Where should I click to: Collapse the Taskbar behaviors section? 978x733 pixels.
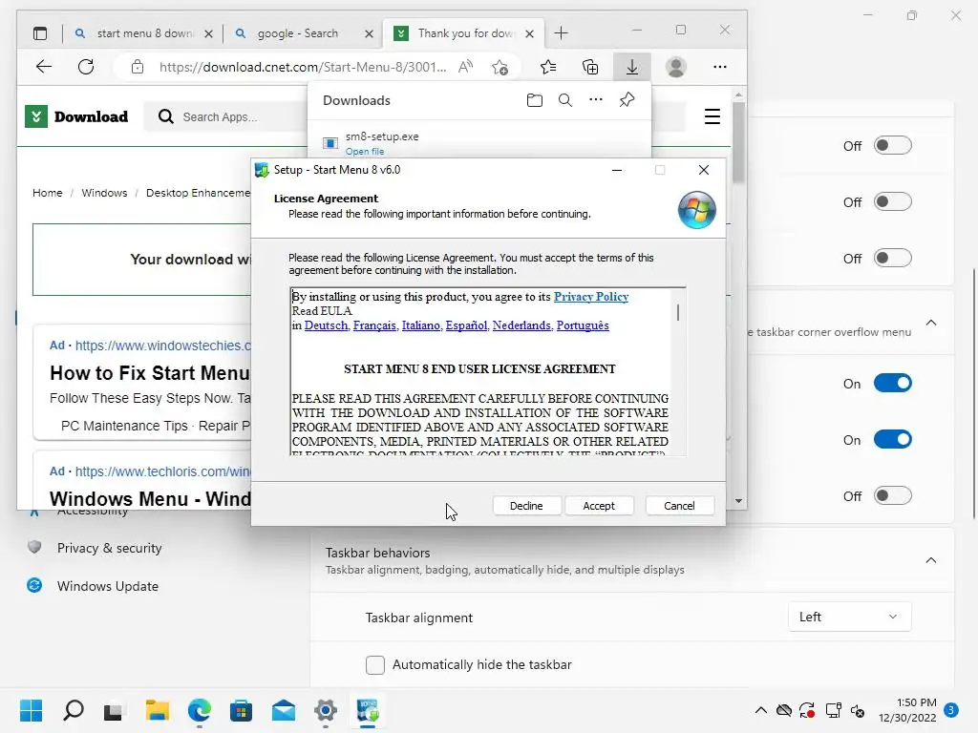pyautogui.click(x=930, y=559)
